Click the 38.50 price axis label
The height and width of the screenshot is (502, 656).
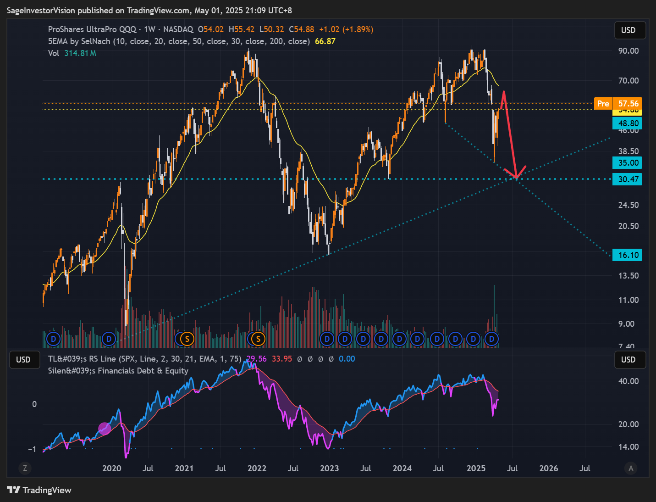(628, 151)
